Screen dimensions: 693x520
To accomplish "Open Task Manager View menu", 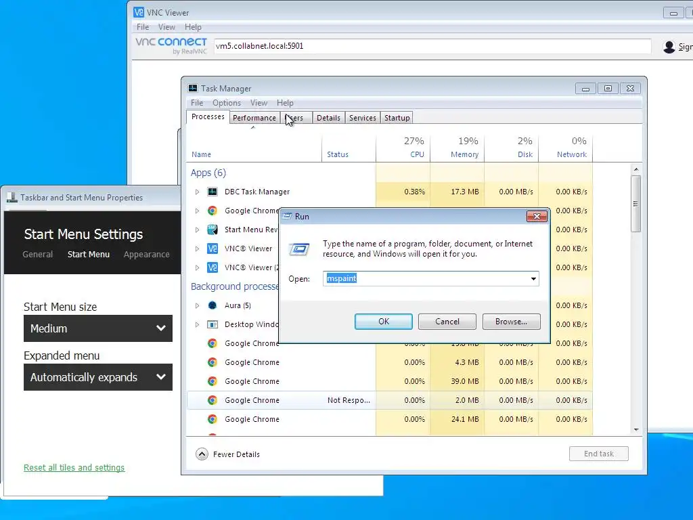I will point(259,103).
